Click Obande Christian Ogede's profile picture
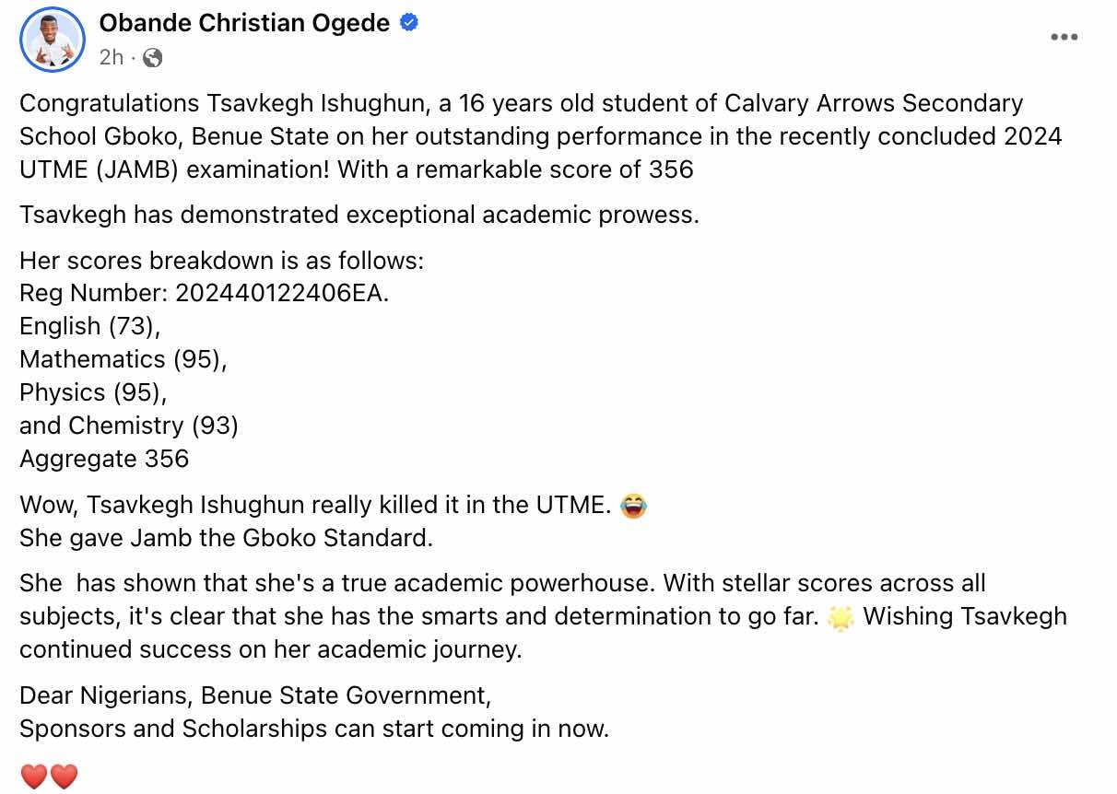 click(x=52, y=38)
